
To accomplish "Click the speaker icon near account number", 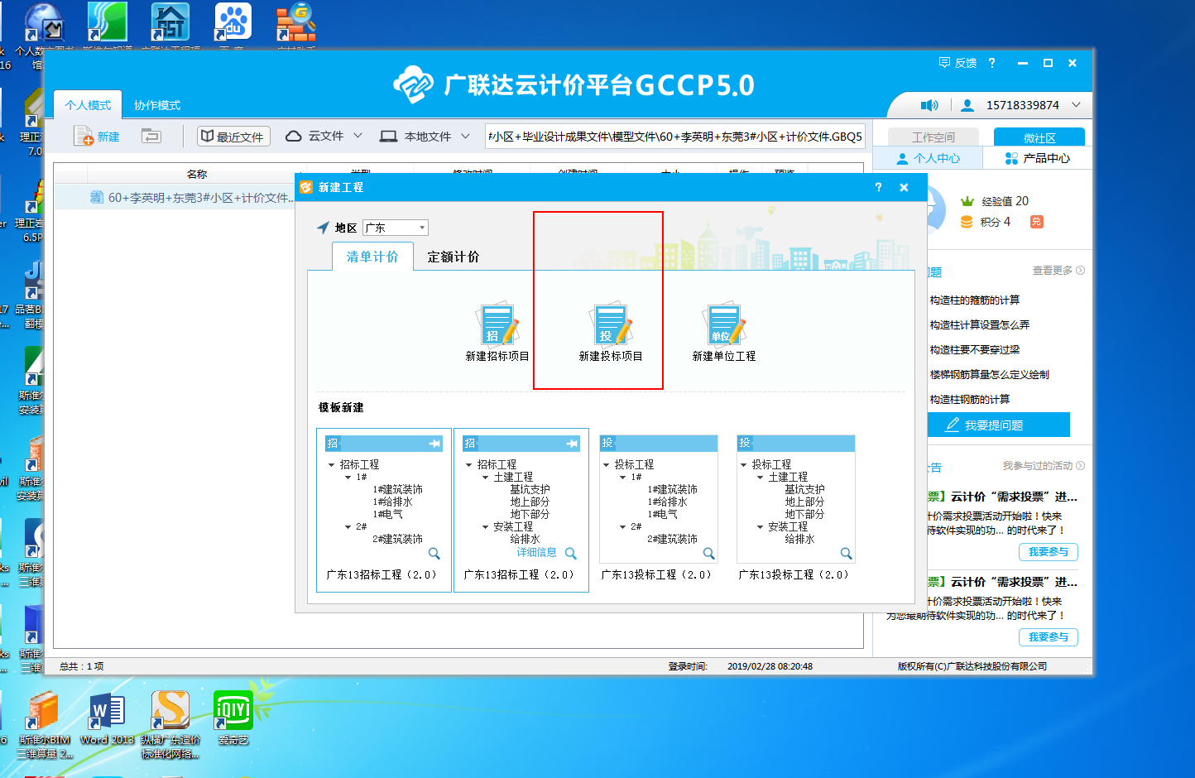I will [x=929, y=105].
